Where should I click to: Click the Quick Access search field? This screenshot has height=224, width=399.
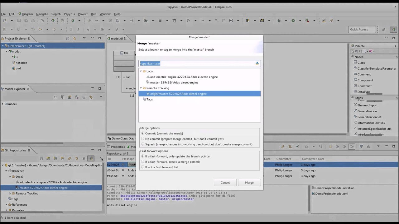(362, 30)
